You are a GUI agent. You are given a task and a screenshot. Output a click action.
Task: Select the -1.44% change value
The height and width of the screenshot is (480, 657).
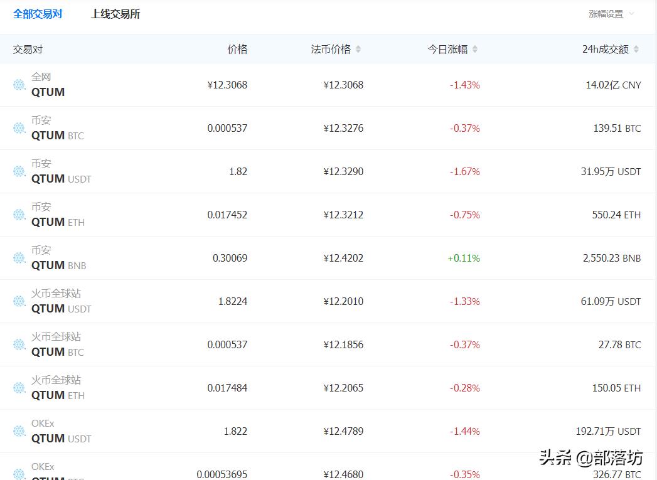pos(465,431)
